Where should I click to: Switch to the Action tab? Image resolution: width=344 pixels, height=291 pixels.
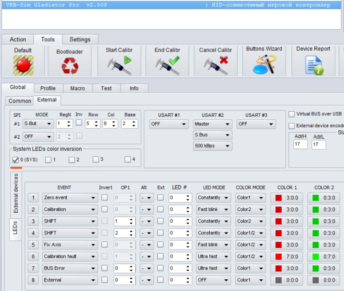[x=18, y=39]
